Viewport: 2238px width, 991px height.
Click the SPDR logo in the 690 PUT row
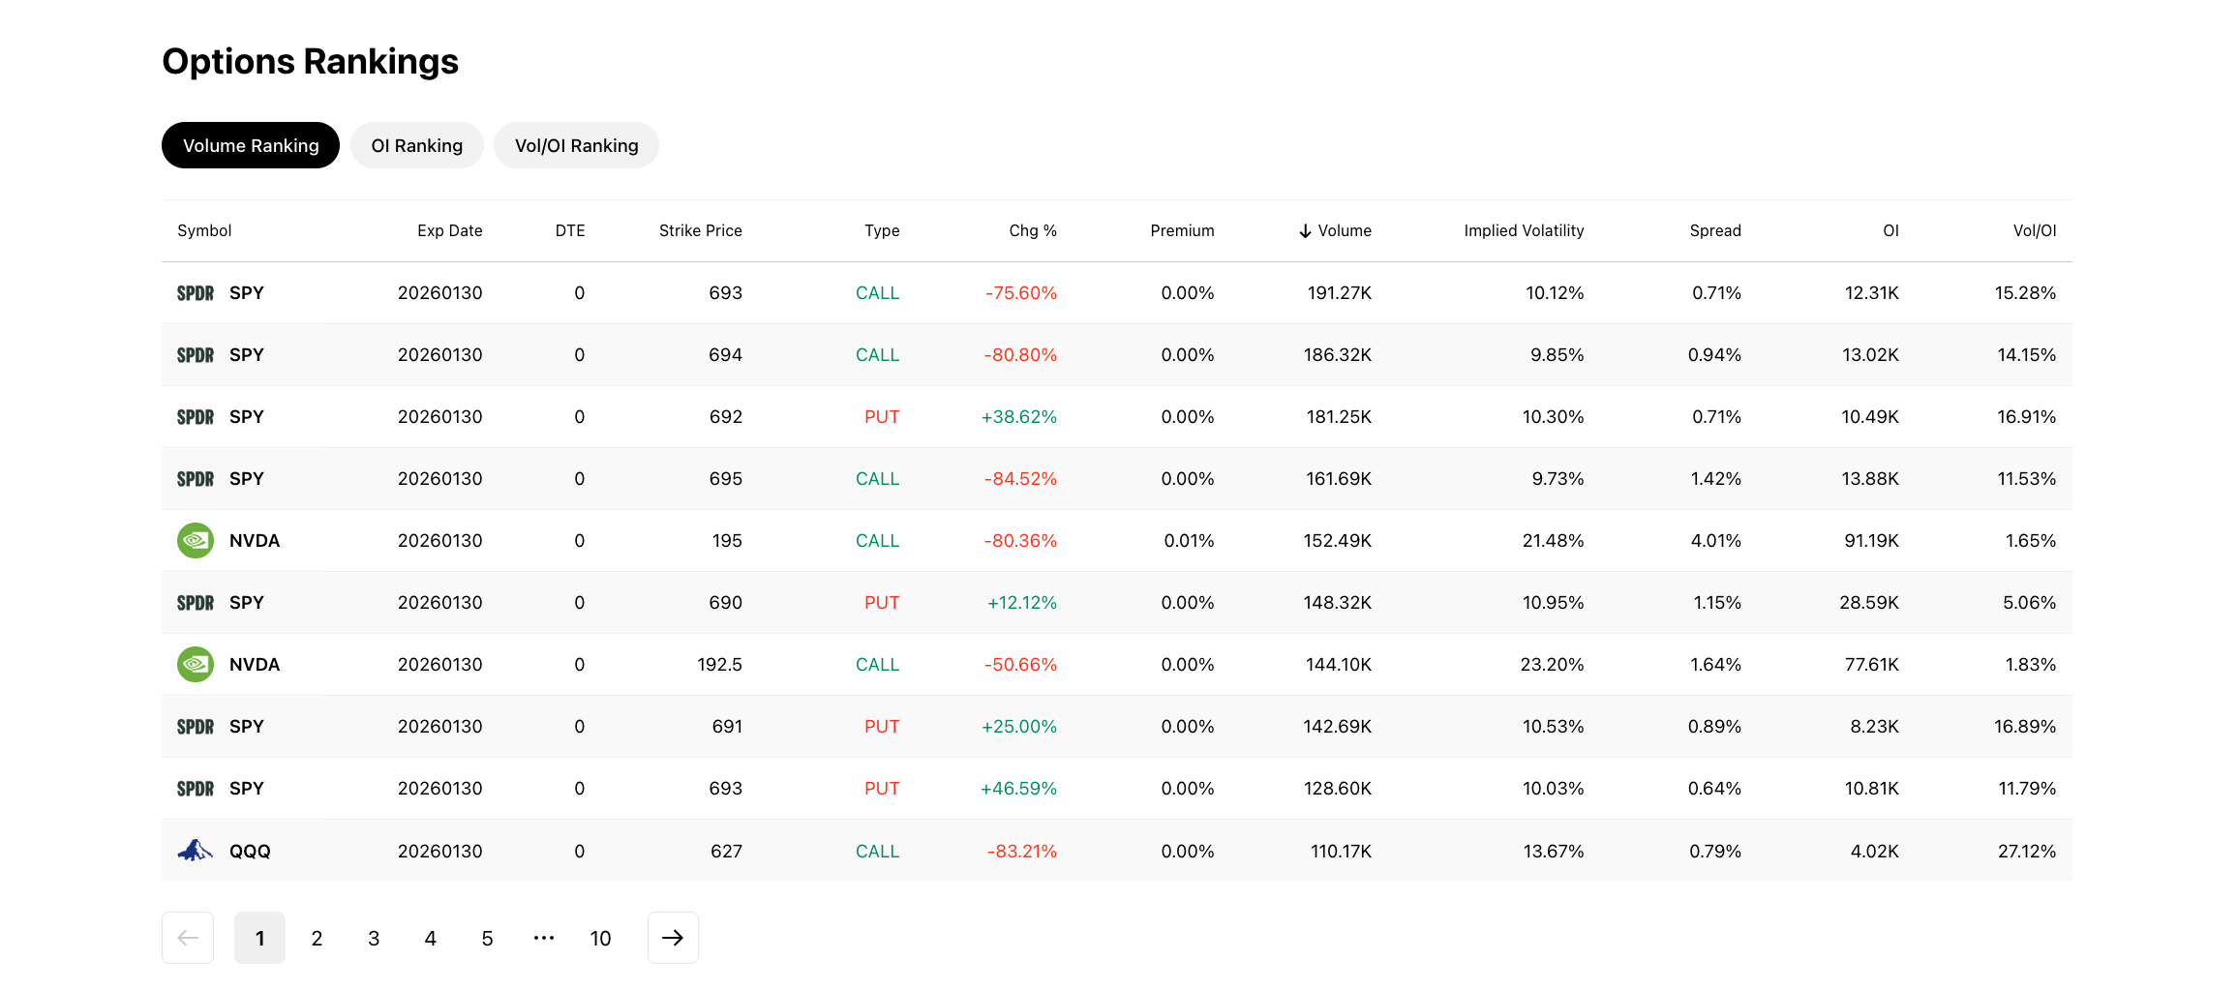coord(196,603)
